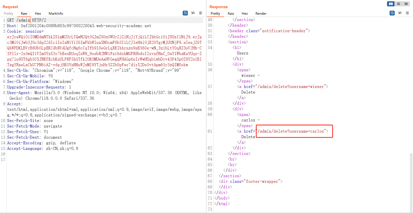Open the MarkInfo tab in Request
This screenshot has width=413, height=213.
pyautogui.click(x=56, y=13)
